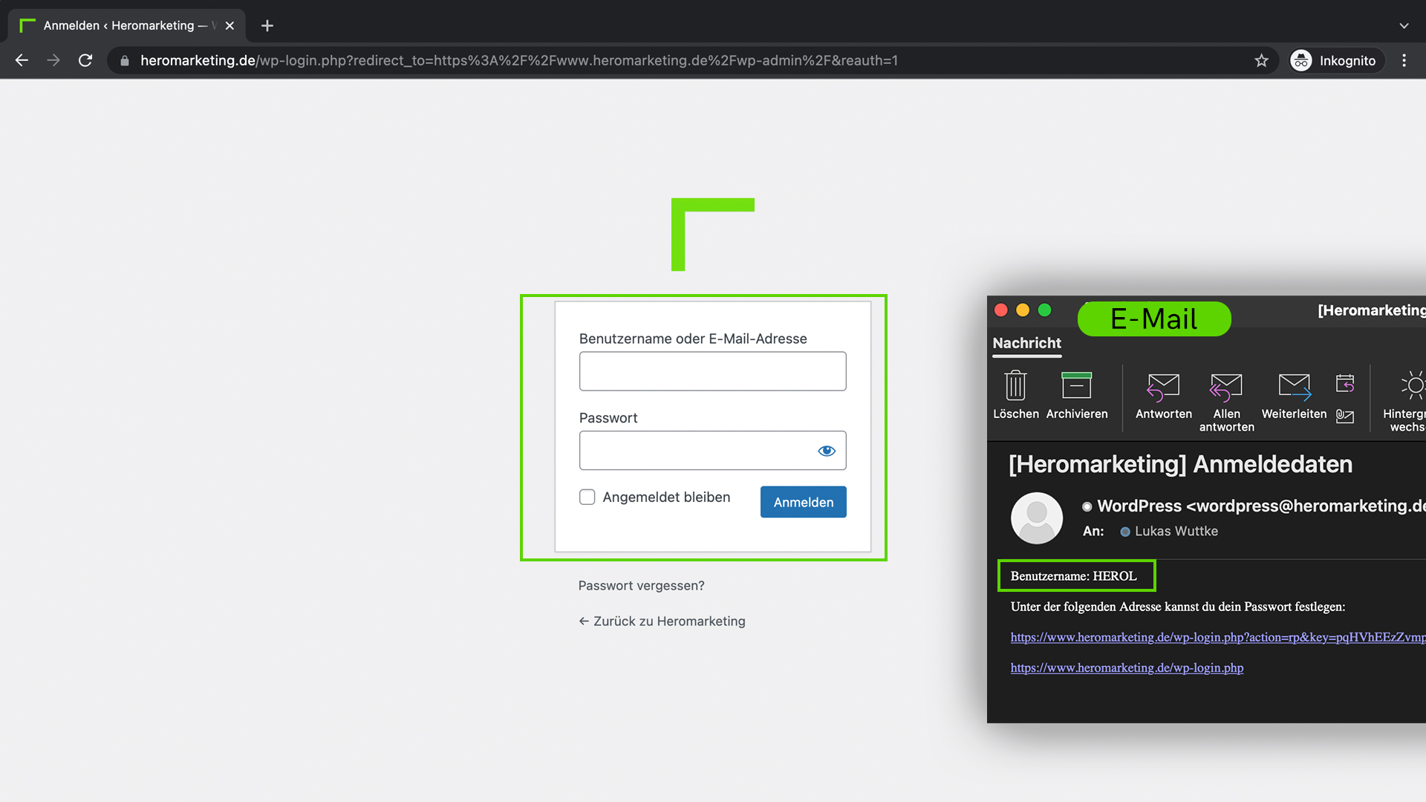The image size is (1426, 802).
Task: Select the Anmelden ‹ Heromarketing tab
Action: (x=126, y=26)
